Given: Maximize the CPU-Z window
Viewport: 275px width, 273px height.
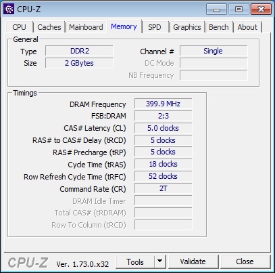Looking at the screenshot, I should point(239,9).
